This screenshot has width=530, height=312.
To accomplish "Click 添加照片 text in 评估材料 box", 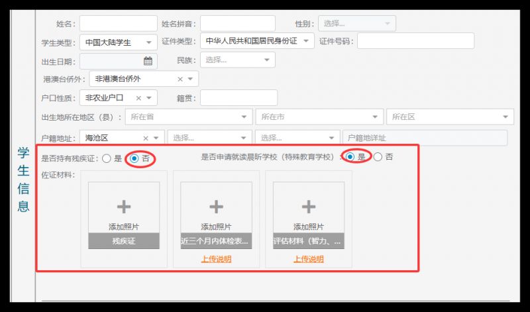I will click(x=308, y=227).
